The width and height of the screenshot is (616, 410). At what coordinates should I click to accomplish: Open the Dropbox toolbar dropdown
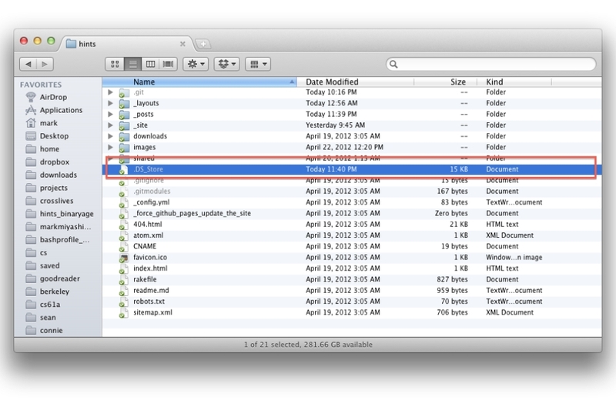(226, 64)
